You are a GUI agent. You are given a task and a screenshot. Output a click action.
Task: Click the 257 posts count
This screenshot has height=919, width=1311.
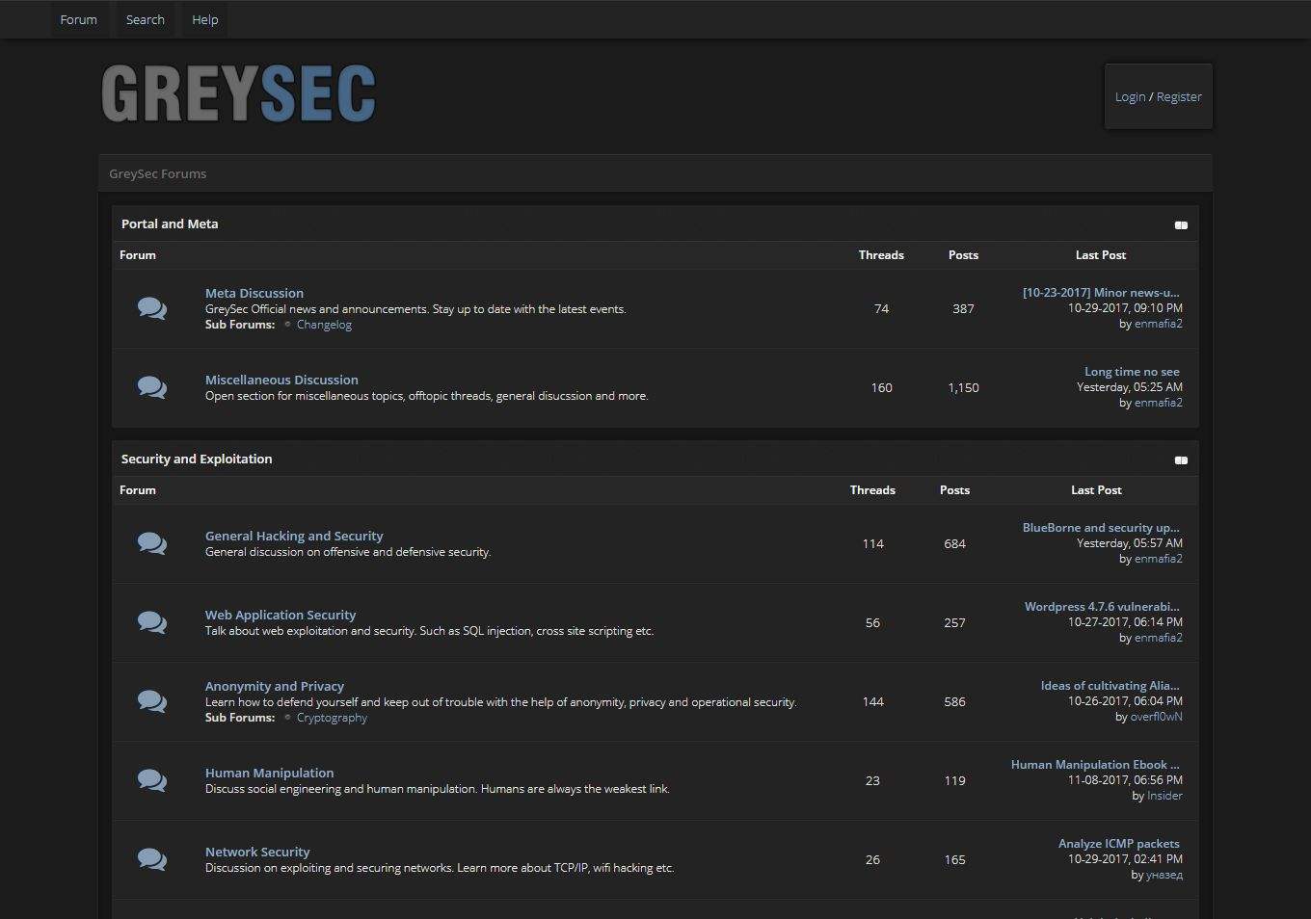point(954,622)
